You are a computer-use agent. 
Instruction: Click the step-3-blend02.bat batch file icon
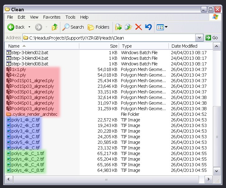click(9, 52)
